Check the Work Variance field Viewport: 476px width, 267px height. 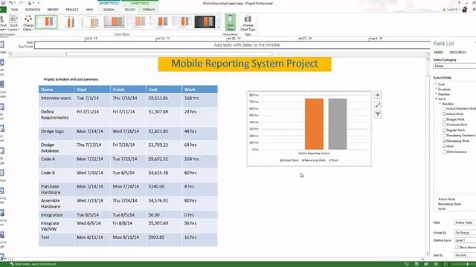coord(444,151)
